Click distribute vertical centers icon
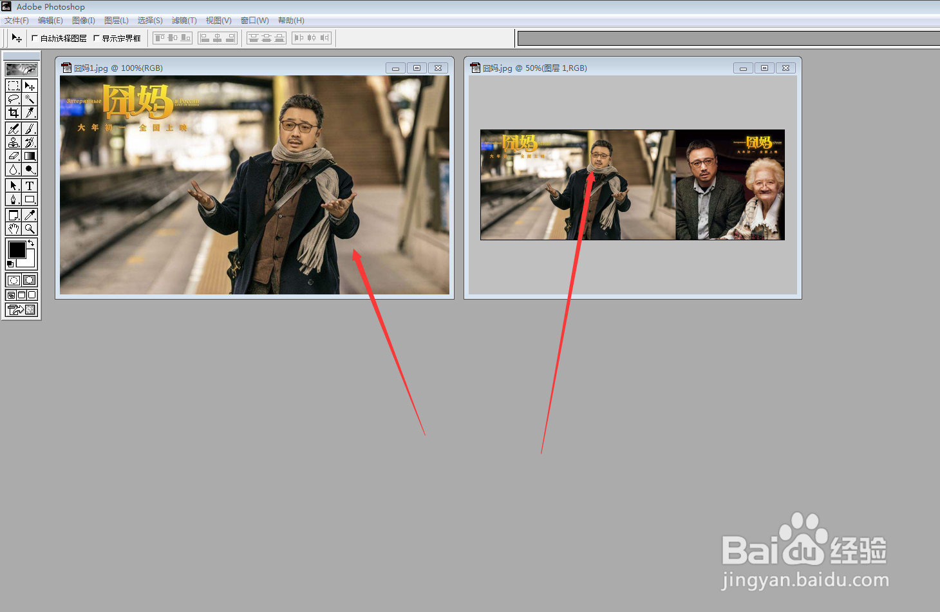This screenshot has width=940, height=612. 267,38
